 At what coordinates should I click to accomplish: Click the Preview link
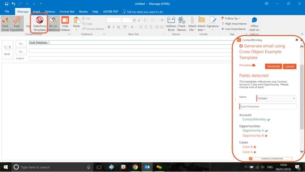click(x=247, y=65)
